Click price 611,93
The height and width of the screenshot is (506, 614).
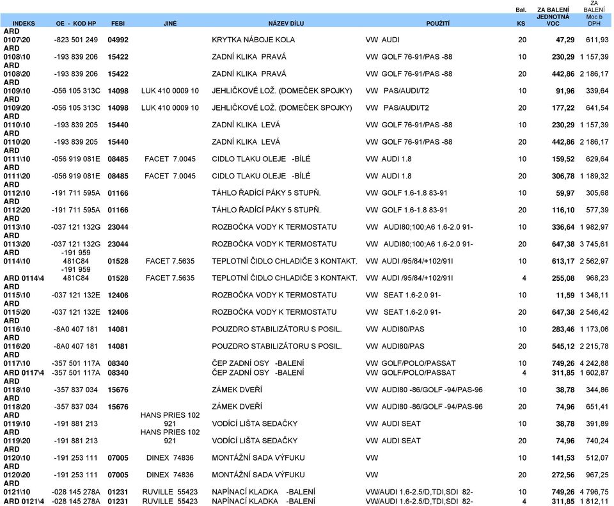pos(597,40)
